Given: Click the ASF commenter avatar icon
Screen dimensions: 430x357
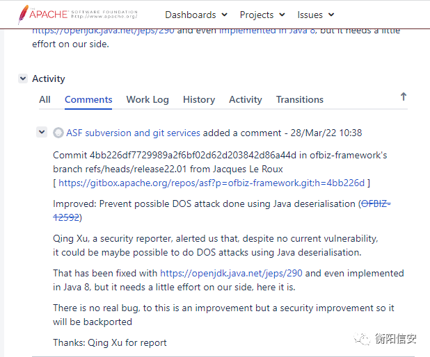Looking at the screenshot, I should [x=58, y=133].
